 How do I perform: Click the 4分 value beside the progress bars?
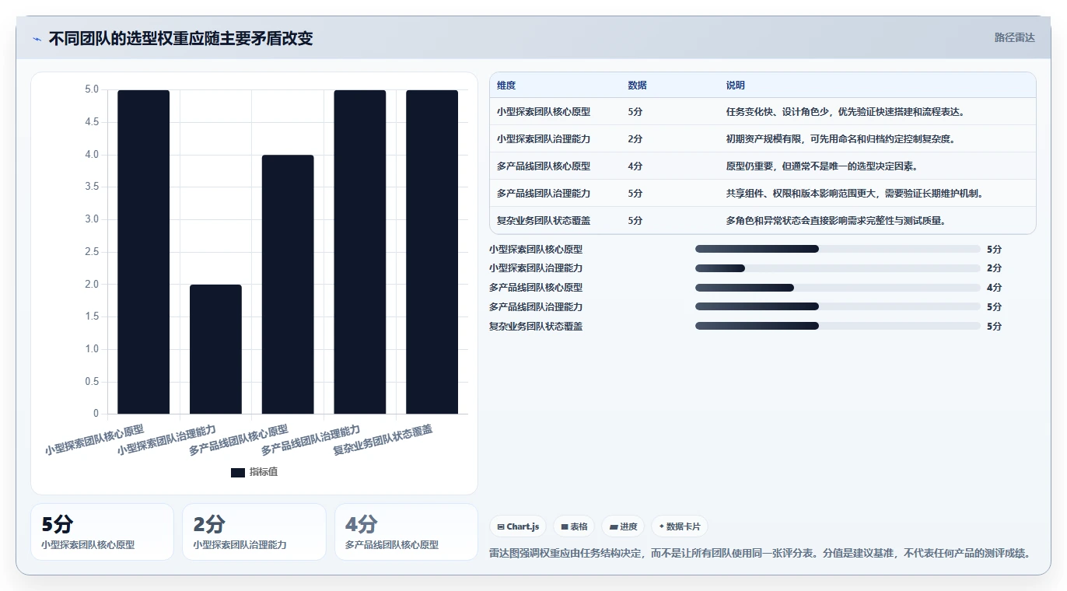coord(994,288)
